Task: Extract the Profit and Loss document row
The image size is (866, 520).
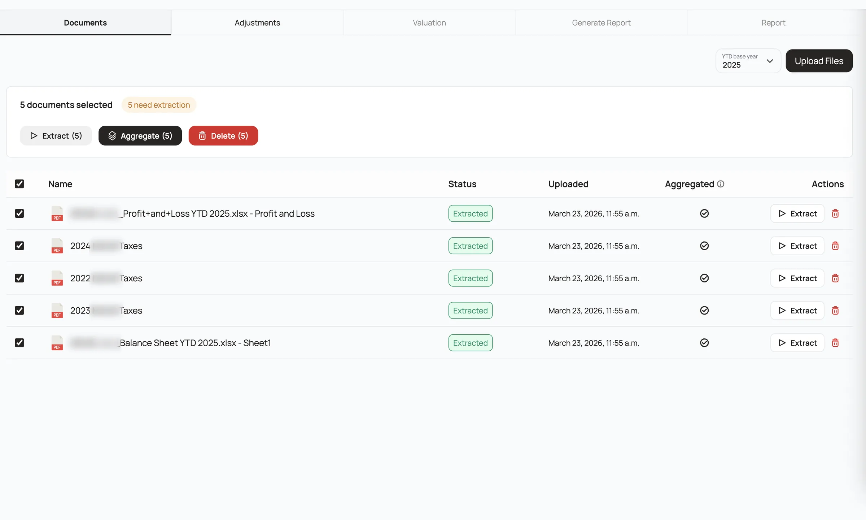Action: click(797, 213)
